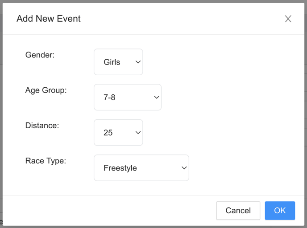Image resolution: width=307 pixels, height=228 pixels.
Task: Click the Race Type: field label
Action: click(46, 161)
